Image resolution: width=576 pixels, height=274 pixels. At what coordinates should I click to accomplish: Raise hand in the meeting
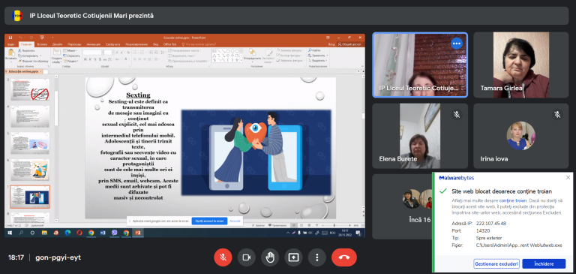click(270, 257)
